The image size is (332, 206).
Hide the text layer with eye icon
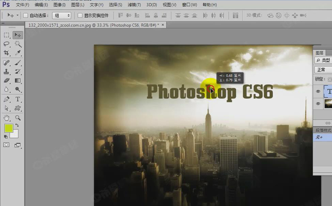coord(318,91)
